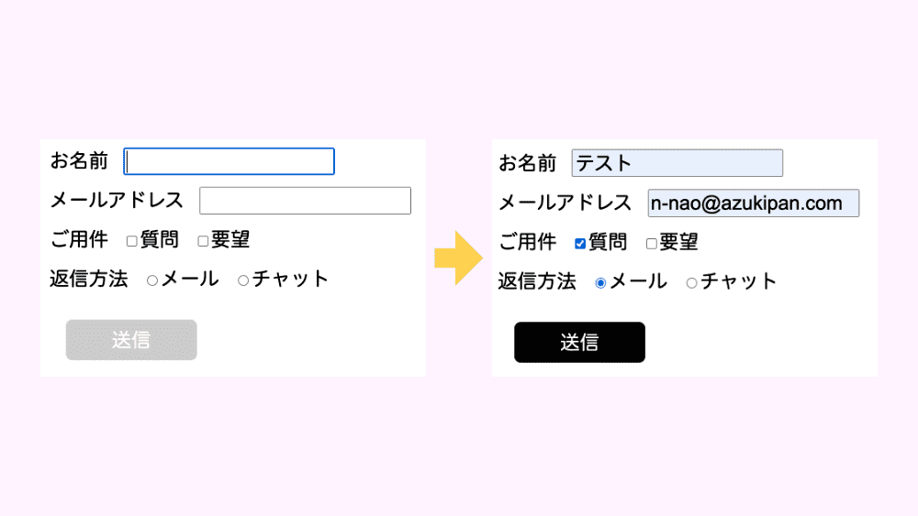Click the メールアドレス label in the filled-in form
The image size is (918, 516).
point(565,203)
